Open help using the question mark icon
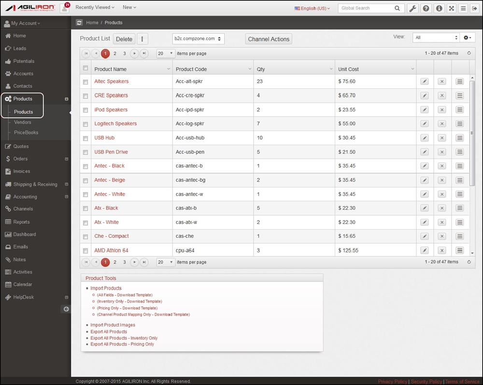 [426, 8]
